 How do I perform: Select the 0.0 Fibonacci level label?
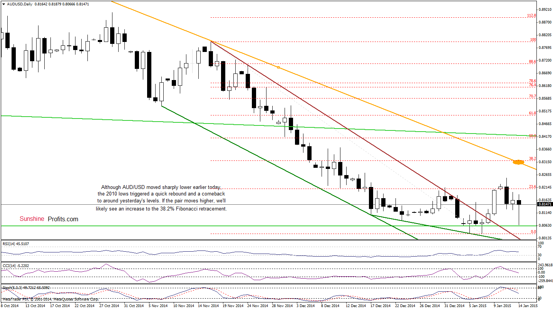coord(533,232)
